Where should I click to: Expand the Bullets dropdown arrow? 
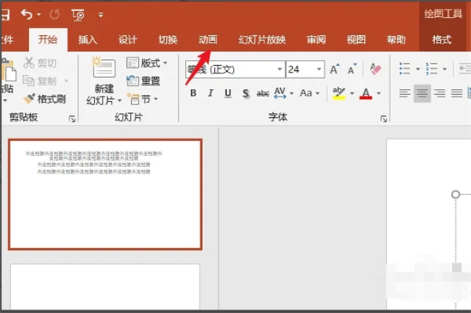click(418, 69)
